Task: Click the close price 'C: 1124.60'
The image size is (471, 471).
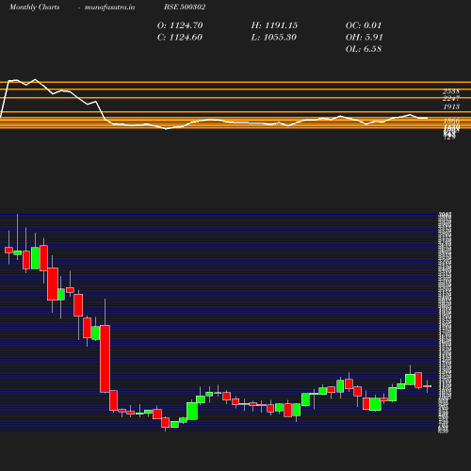Action: tap(180, 37)
